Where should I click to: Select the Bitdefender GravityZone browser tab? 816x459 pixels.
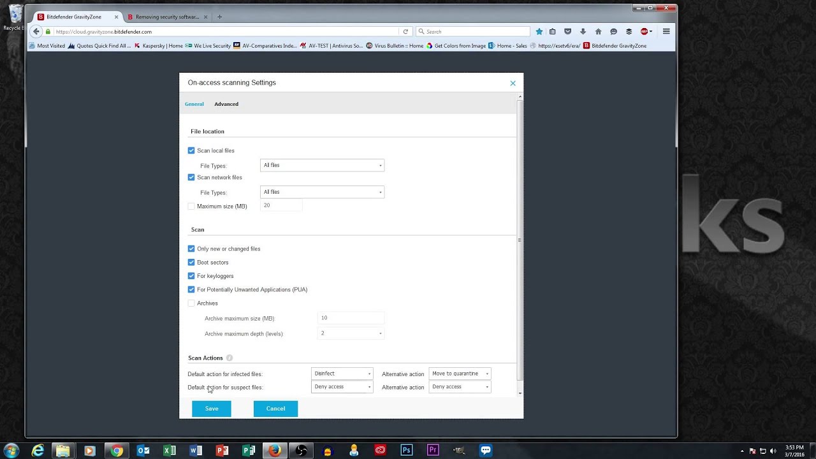(x=78, y=17)
